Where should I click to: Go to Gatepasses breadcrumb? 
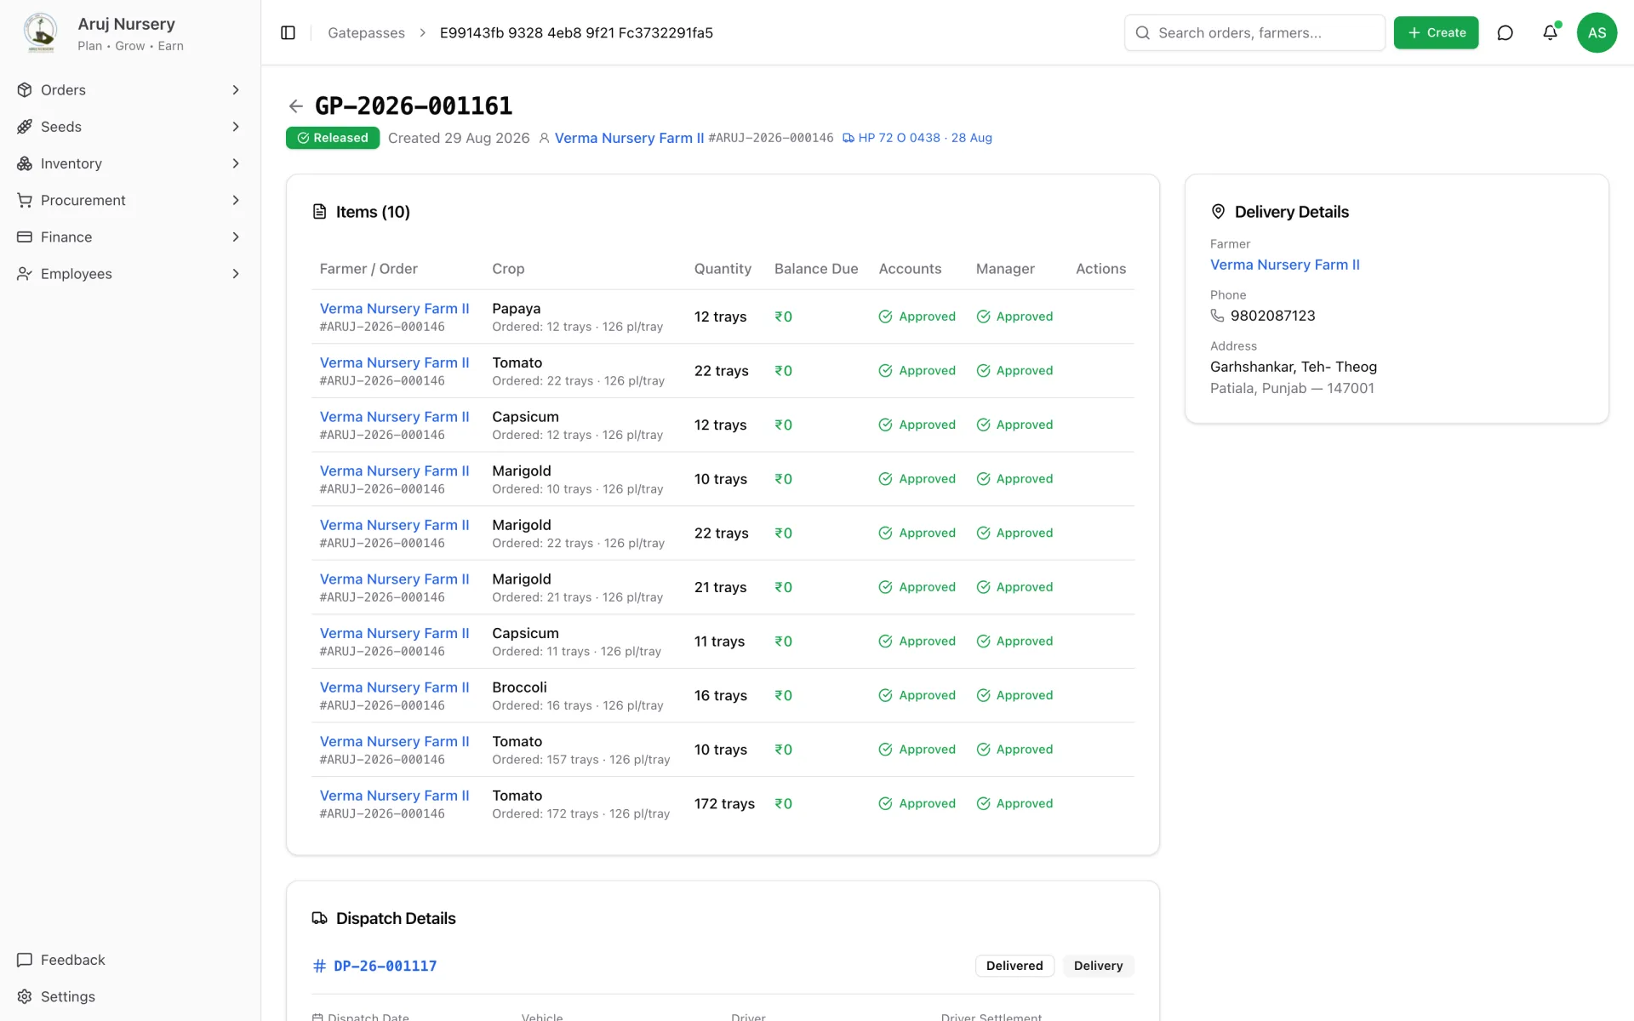click(366, 32)
